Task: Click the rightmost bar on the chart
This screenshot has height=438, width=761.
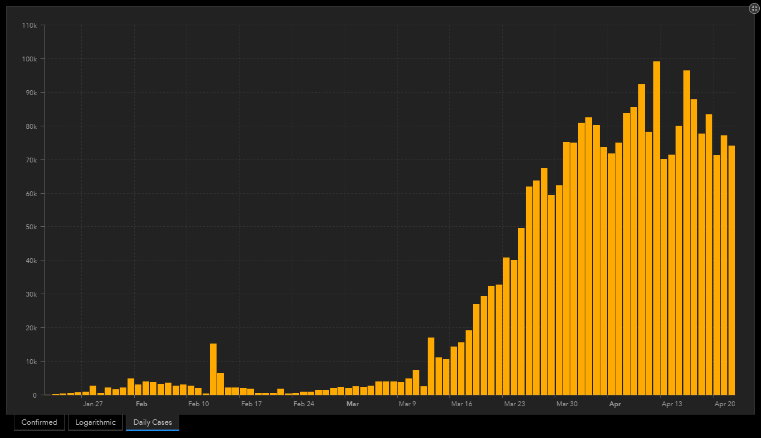Action: pyautogui.click(x=732, y=271)
